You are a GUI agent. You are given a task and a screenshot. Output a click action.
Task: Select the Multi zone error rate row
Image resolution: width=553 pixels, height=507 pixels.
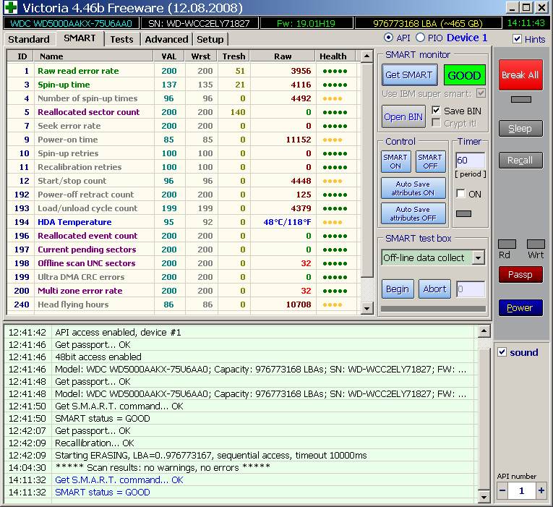coord(182,291)
